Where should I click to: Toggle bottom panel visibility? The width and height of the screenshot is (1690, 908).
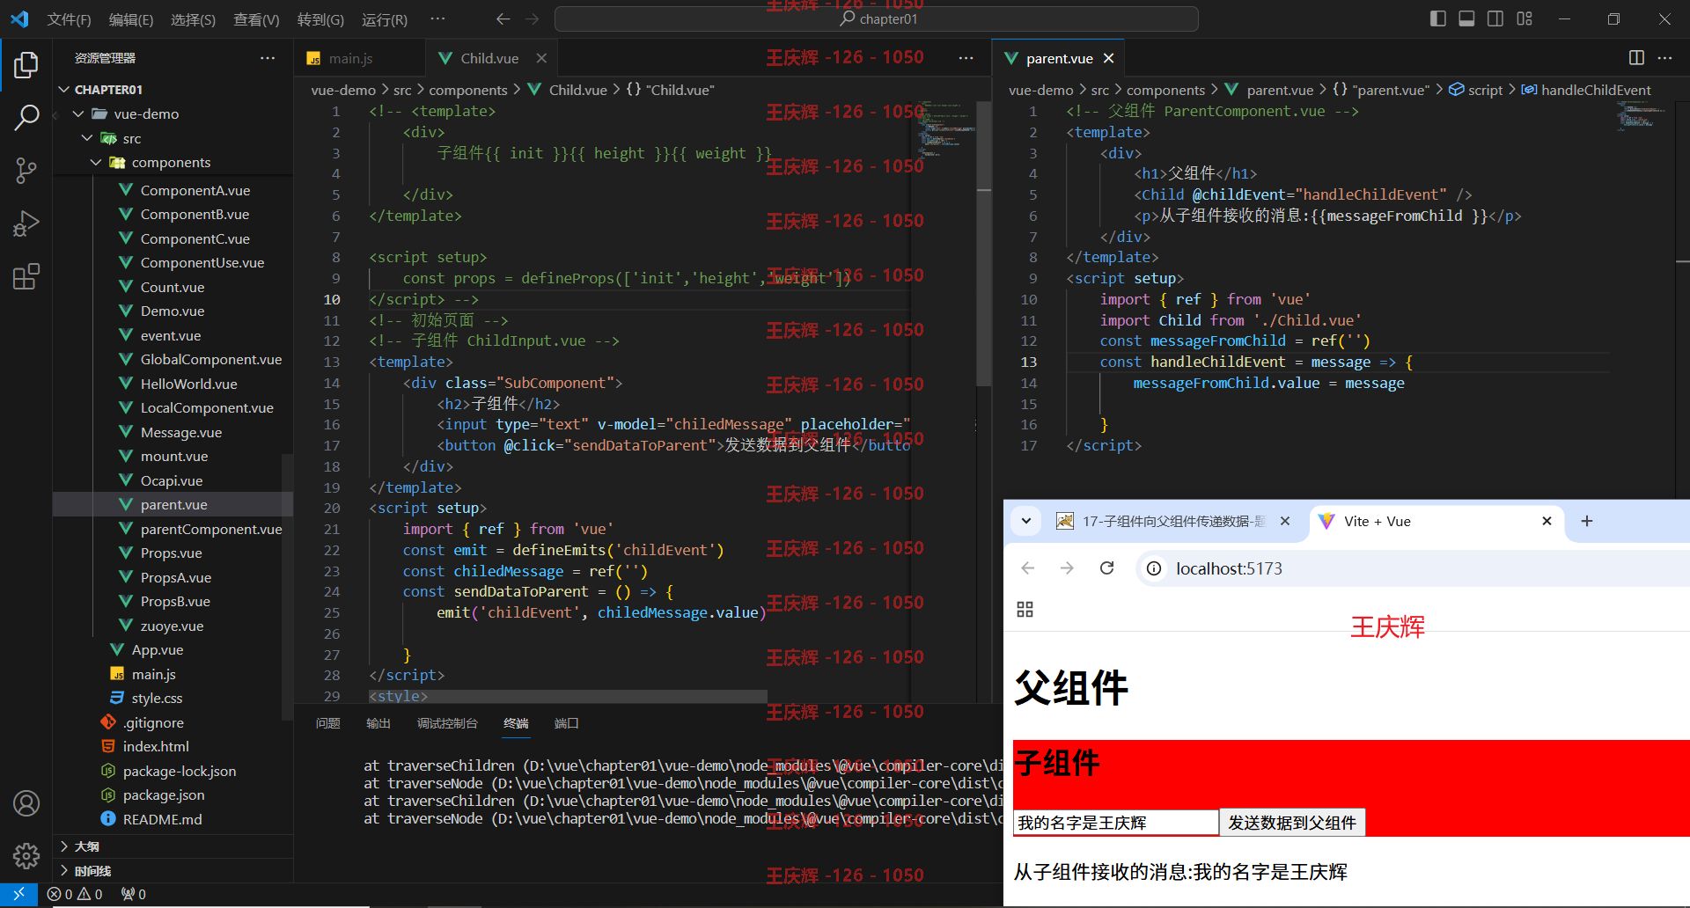tap(1466, 18)
